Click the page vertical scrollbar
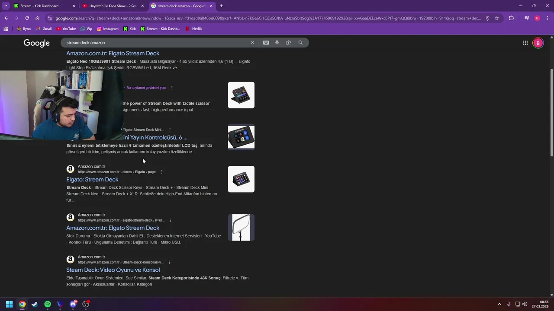The width and height of the screenshot is (554, 311). pos(551,112)
